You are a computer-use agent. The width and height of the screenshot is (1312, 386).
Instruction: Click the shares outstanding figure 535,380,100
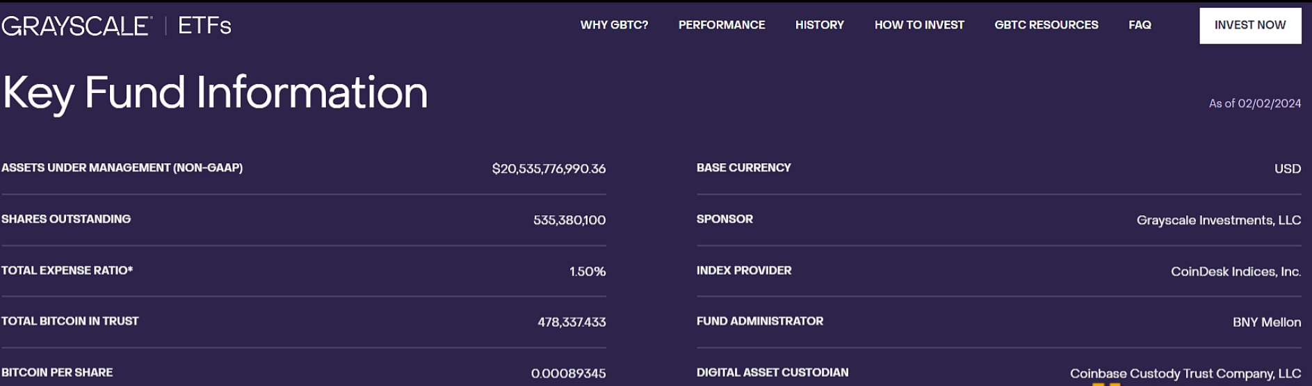[569, 220]
